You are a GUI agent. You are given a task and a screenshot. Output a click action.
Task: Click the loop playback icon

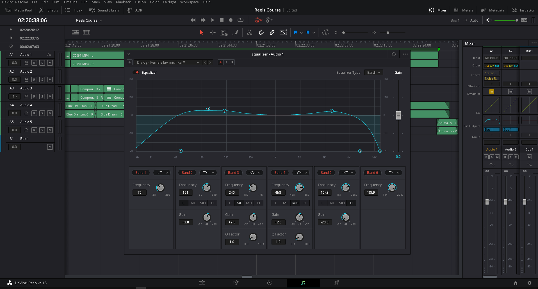point(240,20)
